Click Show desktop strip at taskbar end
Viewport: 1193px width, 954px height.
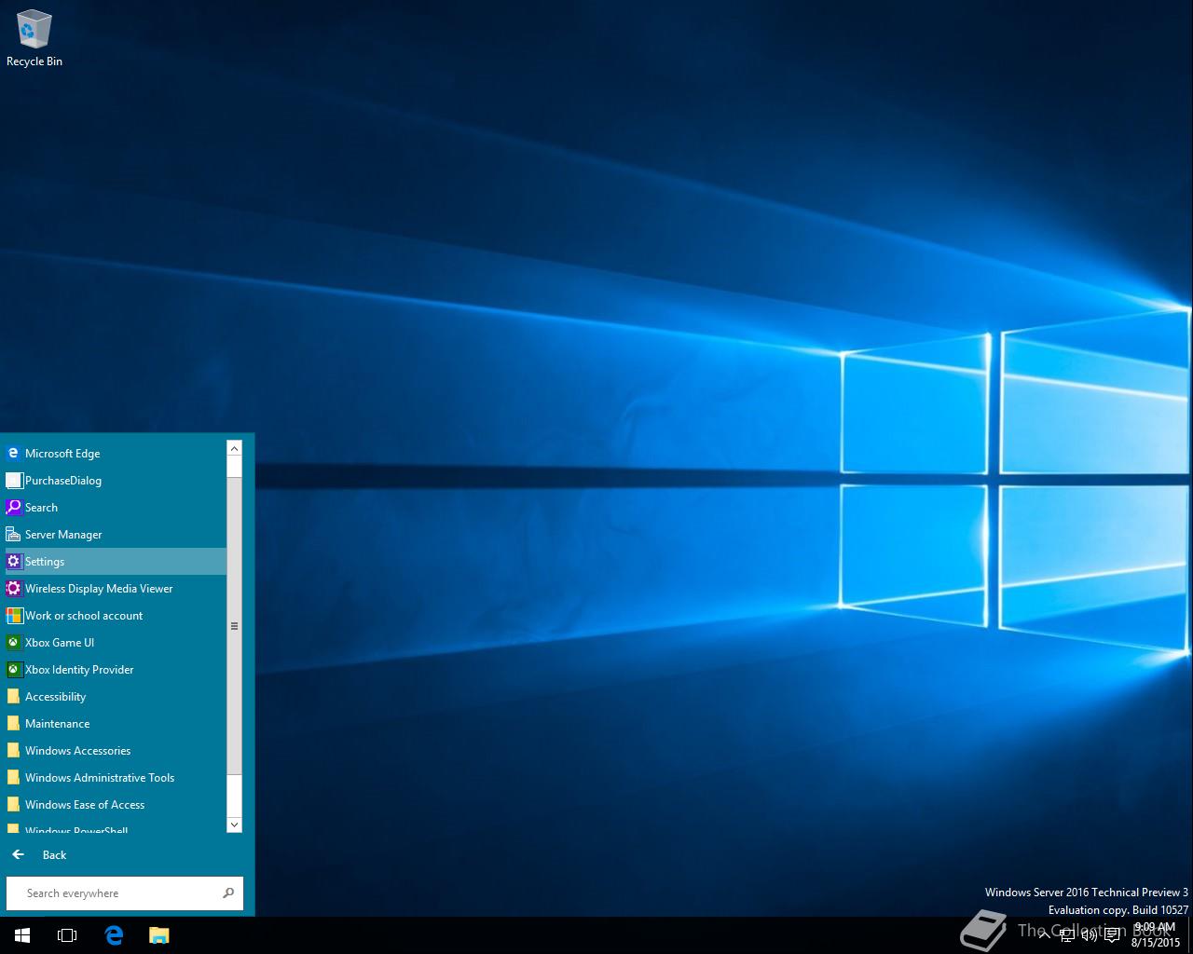pyautogui.click(x=1190, y=935)
